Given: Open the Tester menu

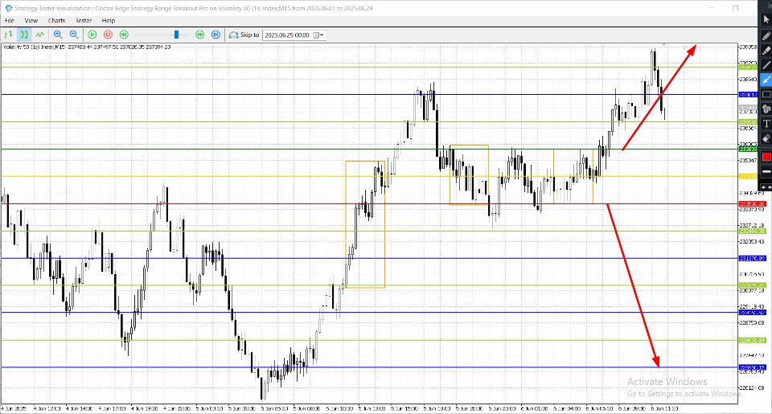Looking at the screenshot, I should (x=84, y=21).
